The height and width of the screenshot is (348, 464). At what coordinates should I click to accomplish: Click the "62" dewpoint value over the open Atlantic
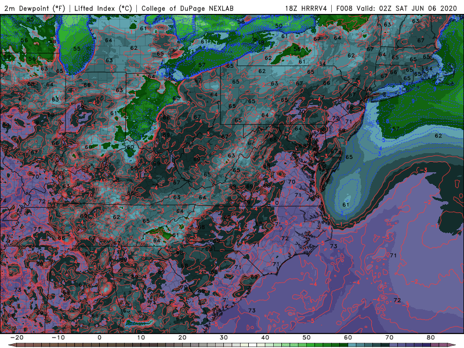[438, 136]
